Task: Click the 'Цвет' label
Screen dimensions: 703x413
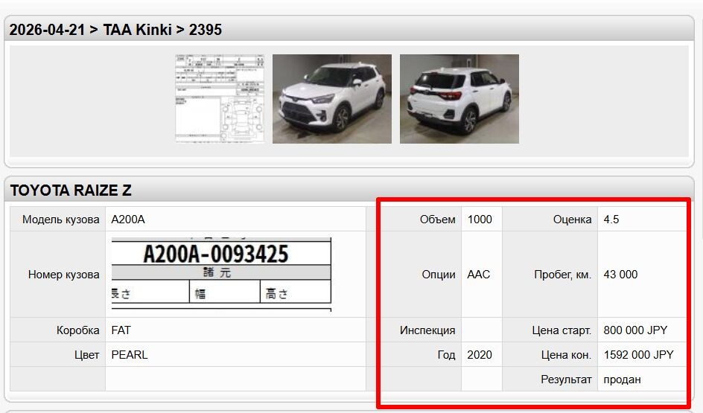Action: [x=86, y=355]
